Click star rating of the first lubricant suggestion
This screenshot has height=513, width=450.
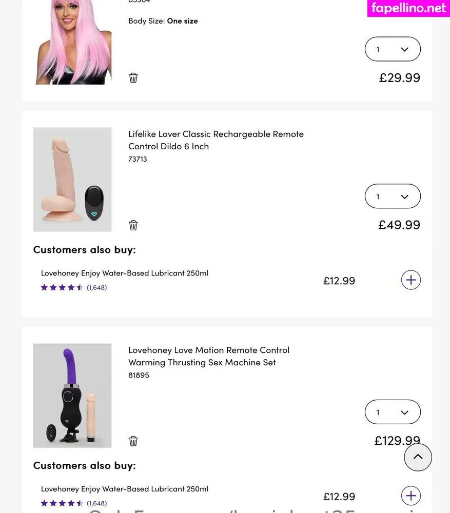click(62, 288)
